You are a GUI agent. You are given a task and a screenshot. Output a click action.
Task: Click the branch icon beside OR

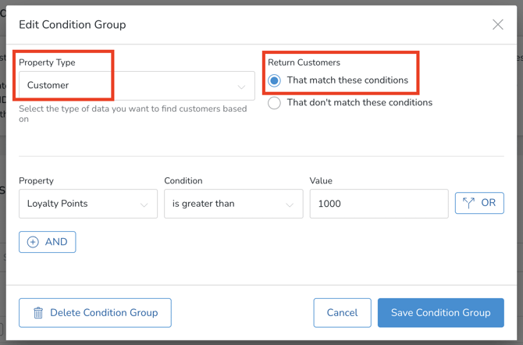tap(468, 203)
